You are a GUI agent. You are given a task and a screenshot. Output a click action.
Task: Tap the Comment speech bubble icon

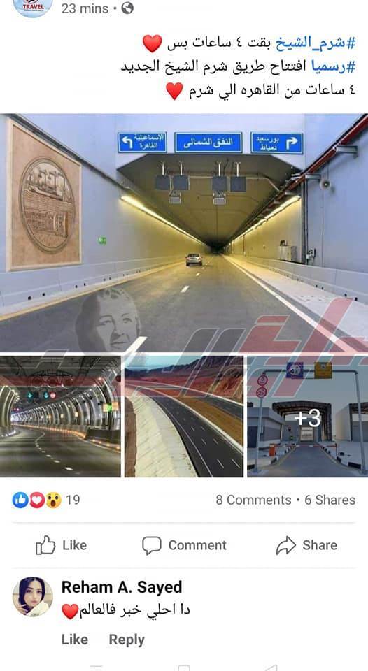point(152,545)
